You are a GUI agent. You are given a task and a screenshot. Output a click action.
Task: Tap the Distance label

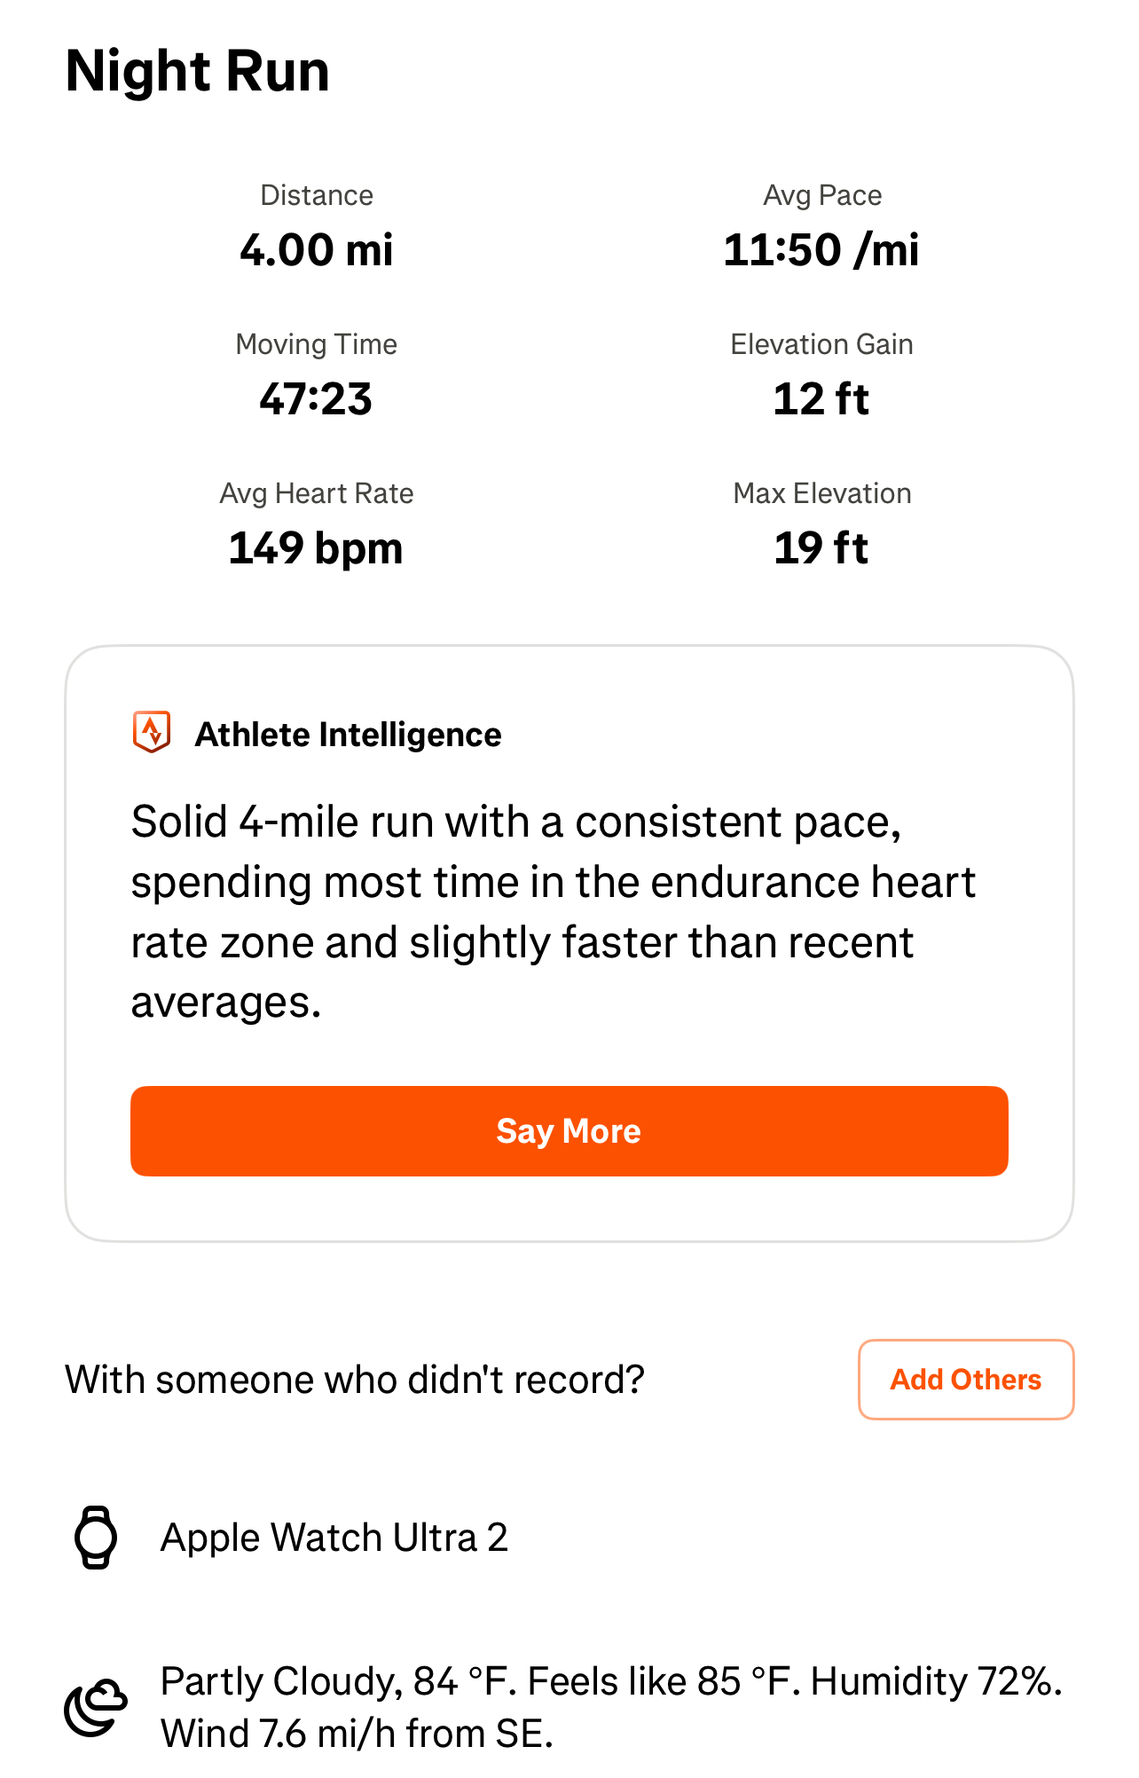click(317, 195)
